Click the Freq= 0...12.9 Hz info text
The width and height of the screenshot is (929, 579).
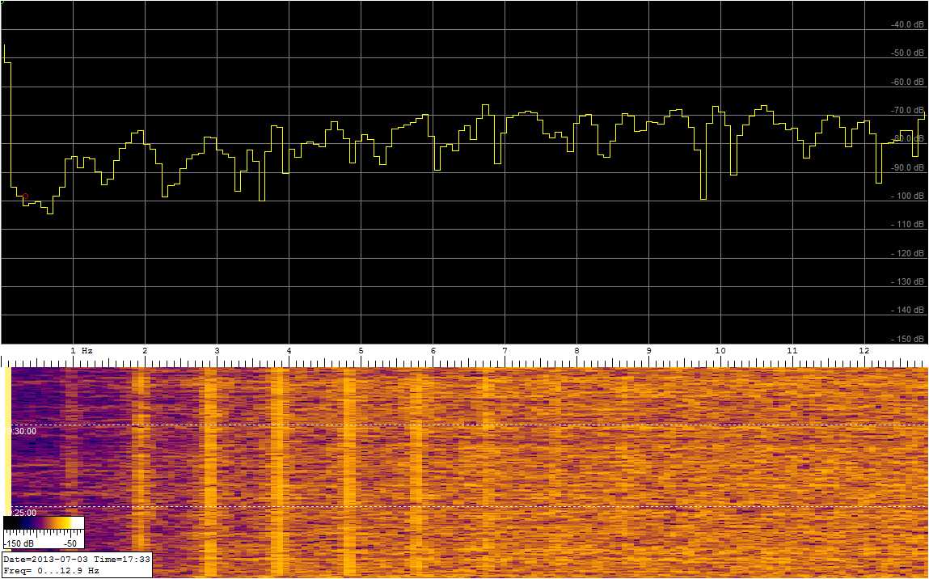coord(52,570)
